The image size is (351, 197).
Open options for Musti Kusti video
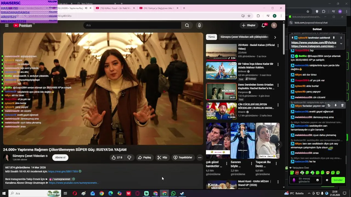point(278,182)
